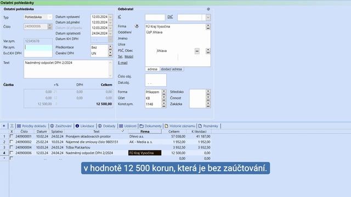Viewport: 351px width, 197px height.
Task: Click the DIČ link label
Action: [x=170, y=17]
